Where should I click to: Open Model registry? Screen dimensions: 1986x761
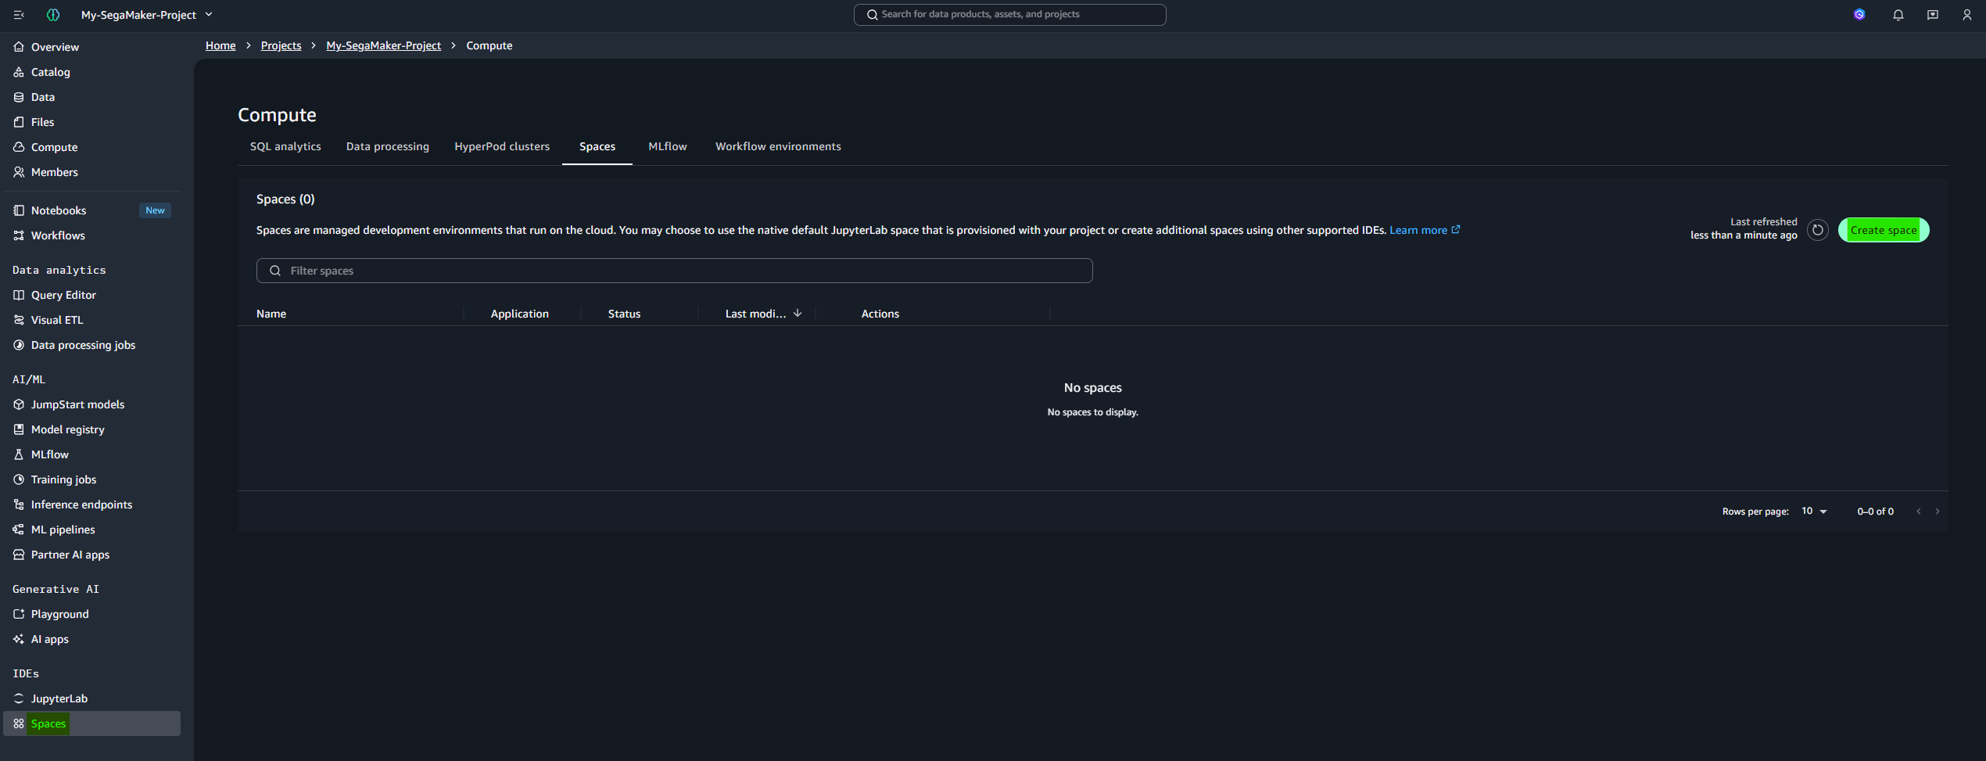(92, 429)
